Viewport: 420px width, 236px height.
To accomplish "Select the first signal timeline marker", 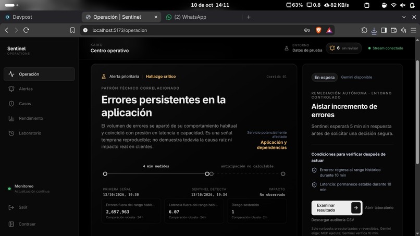I will (105, 174).
